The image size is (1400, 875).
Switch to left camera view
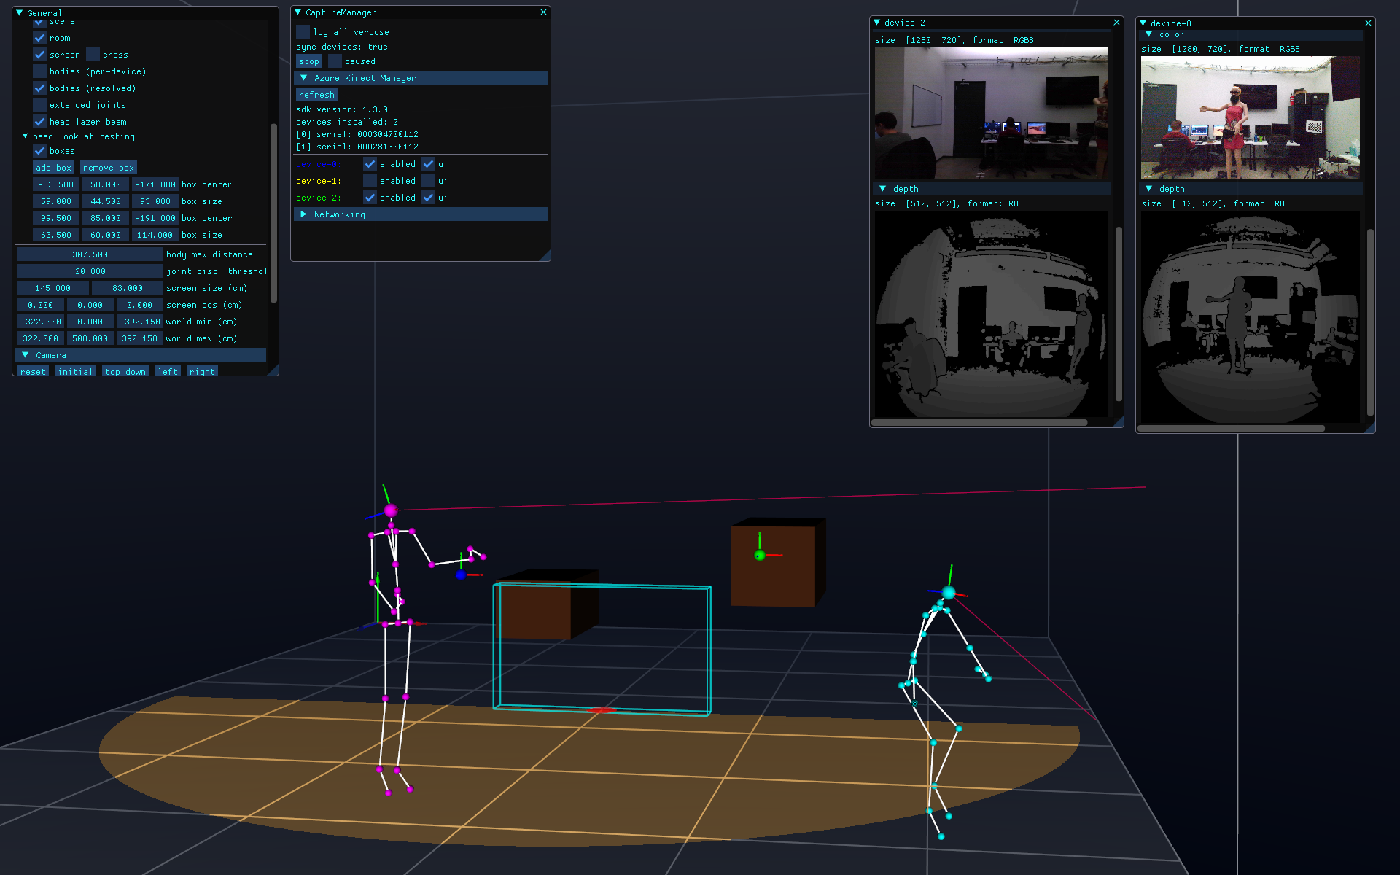[168, 371]
